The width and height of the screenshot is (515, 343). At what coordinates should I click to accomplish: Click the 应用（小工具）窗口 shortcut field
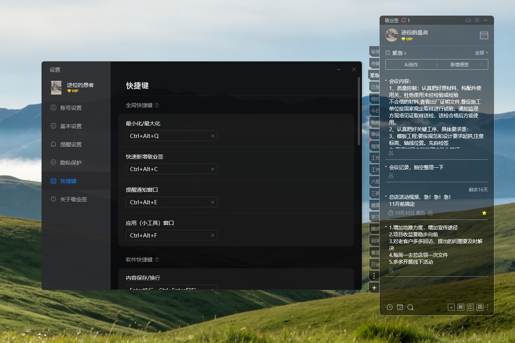click(x=171, y=236)
